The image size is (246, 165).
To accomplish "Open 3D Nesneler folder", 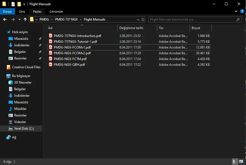I will (x=23, y=82).
